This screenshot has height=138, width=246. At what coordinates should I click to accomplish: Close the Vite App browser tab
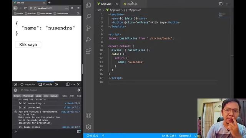click(44, 3)
